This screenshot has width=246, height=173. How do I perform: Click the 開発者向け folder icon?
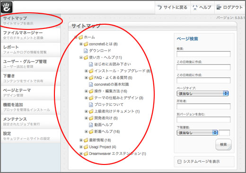91,118
